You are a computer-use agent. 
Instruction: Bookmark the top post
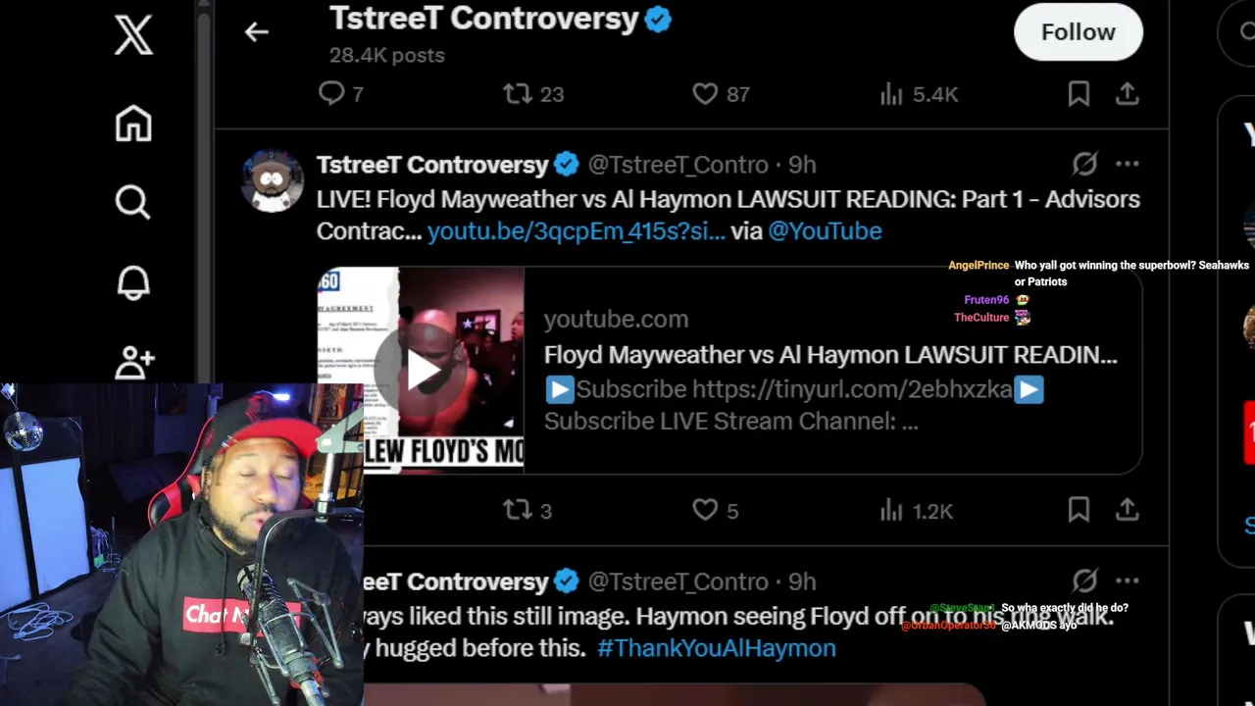tap(1079, 94)
